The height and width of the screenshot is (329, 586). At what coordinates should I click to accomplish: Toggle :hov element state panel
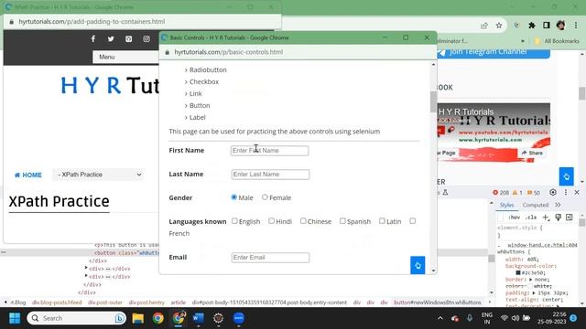pyautogui.click(x=514, y=218)
